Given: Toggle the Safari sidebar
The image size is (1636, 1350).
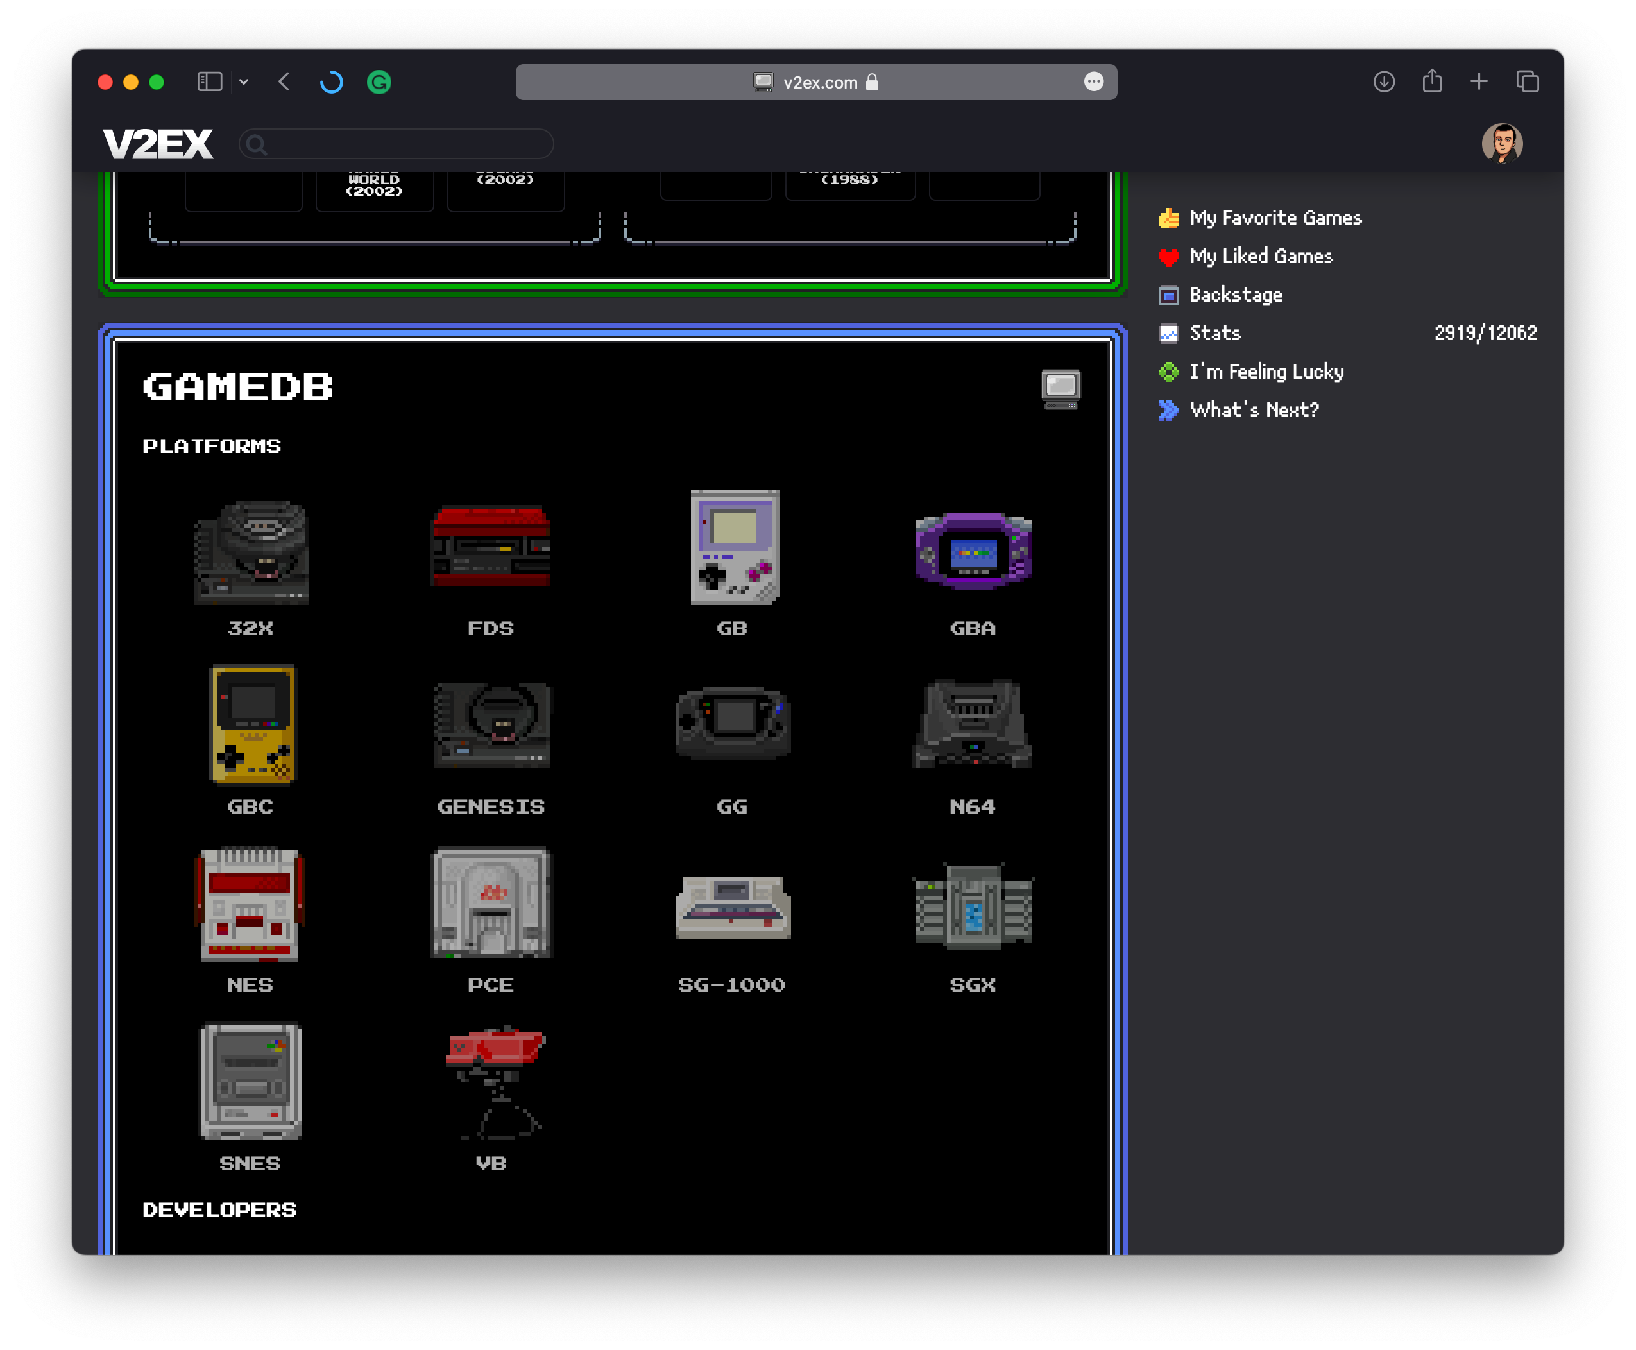Looking at the screenshot, I should coord(210,82).
